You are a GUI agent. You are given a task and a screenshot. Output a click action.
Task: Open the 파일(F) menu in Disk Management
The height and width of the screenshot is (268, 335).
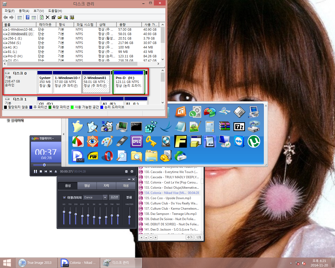[x=10, y=11]
